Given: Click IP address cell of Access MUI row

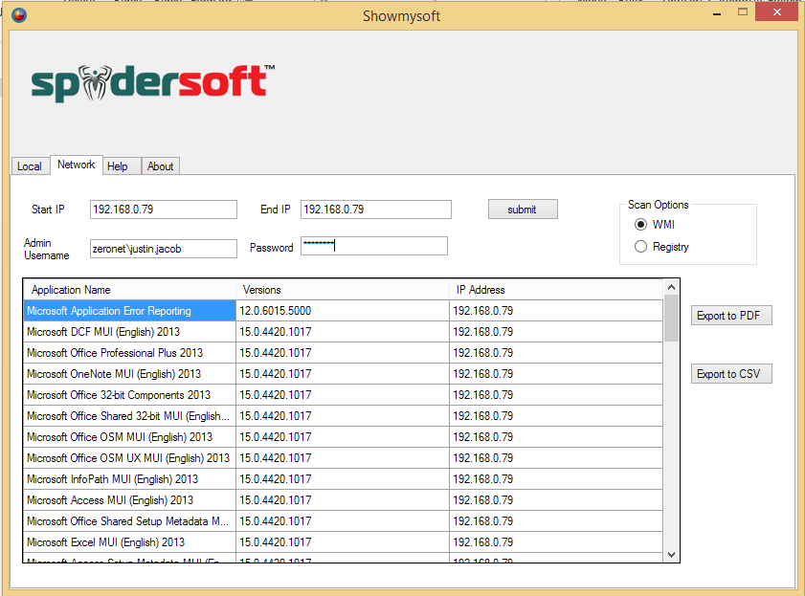Looking at the screenshot, I should (556, 500).
